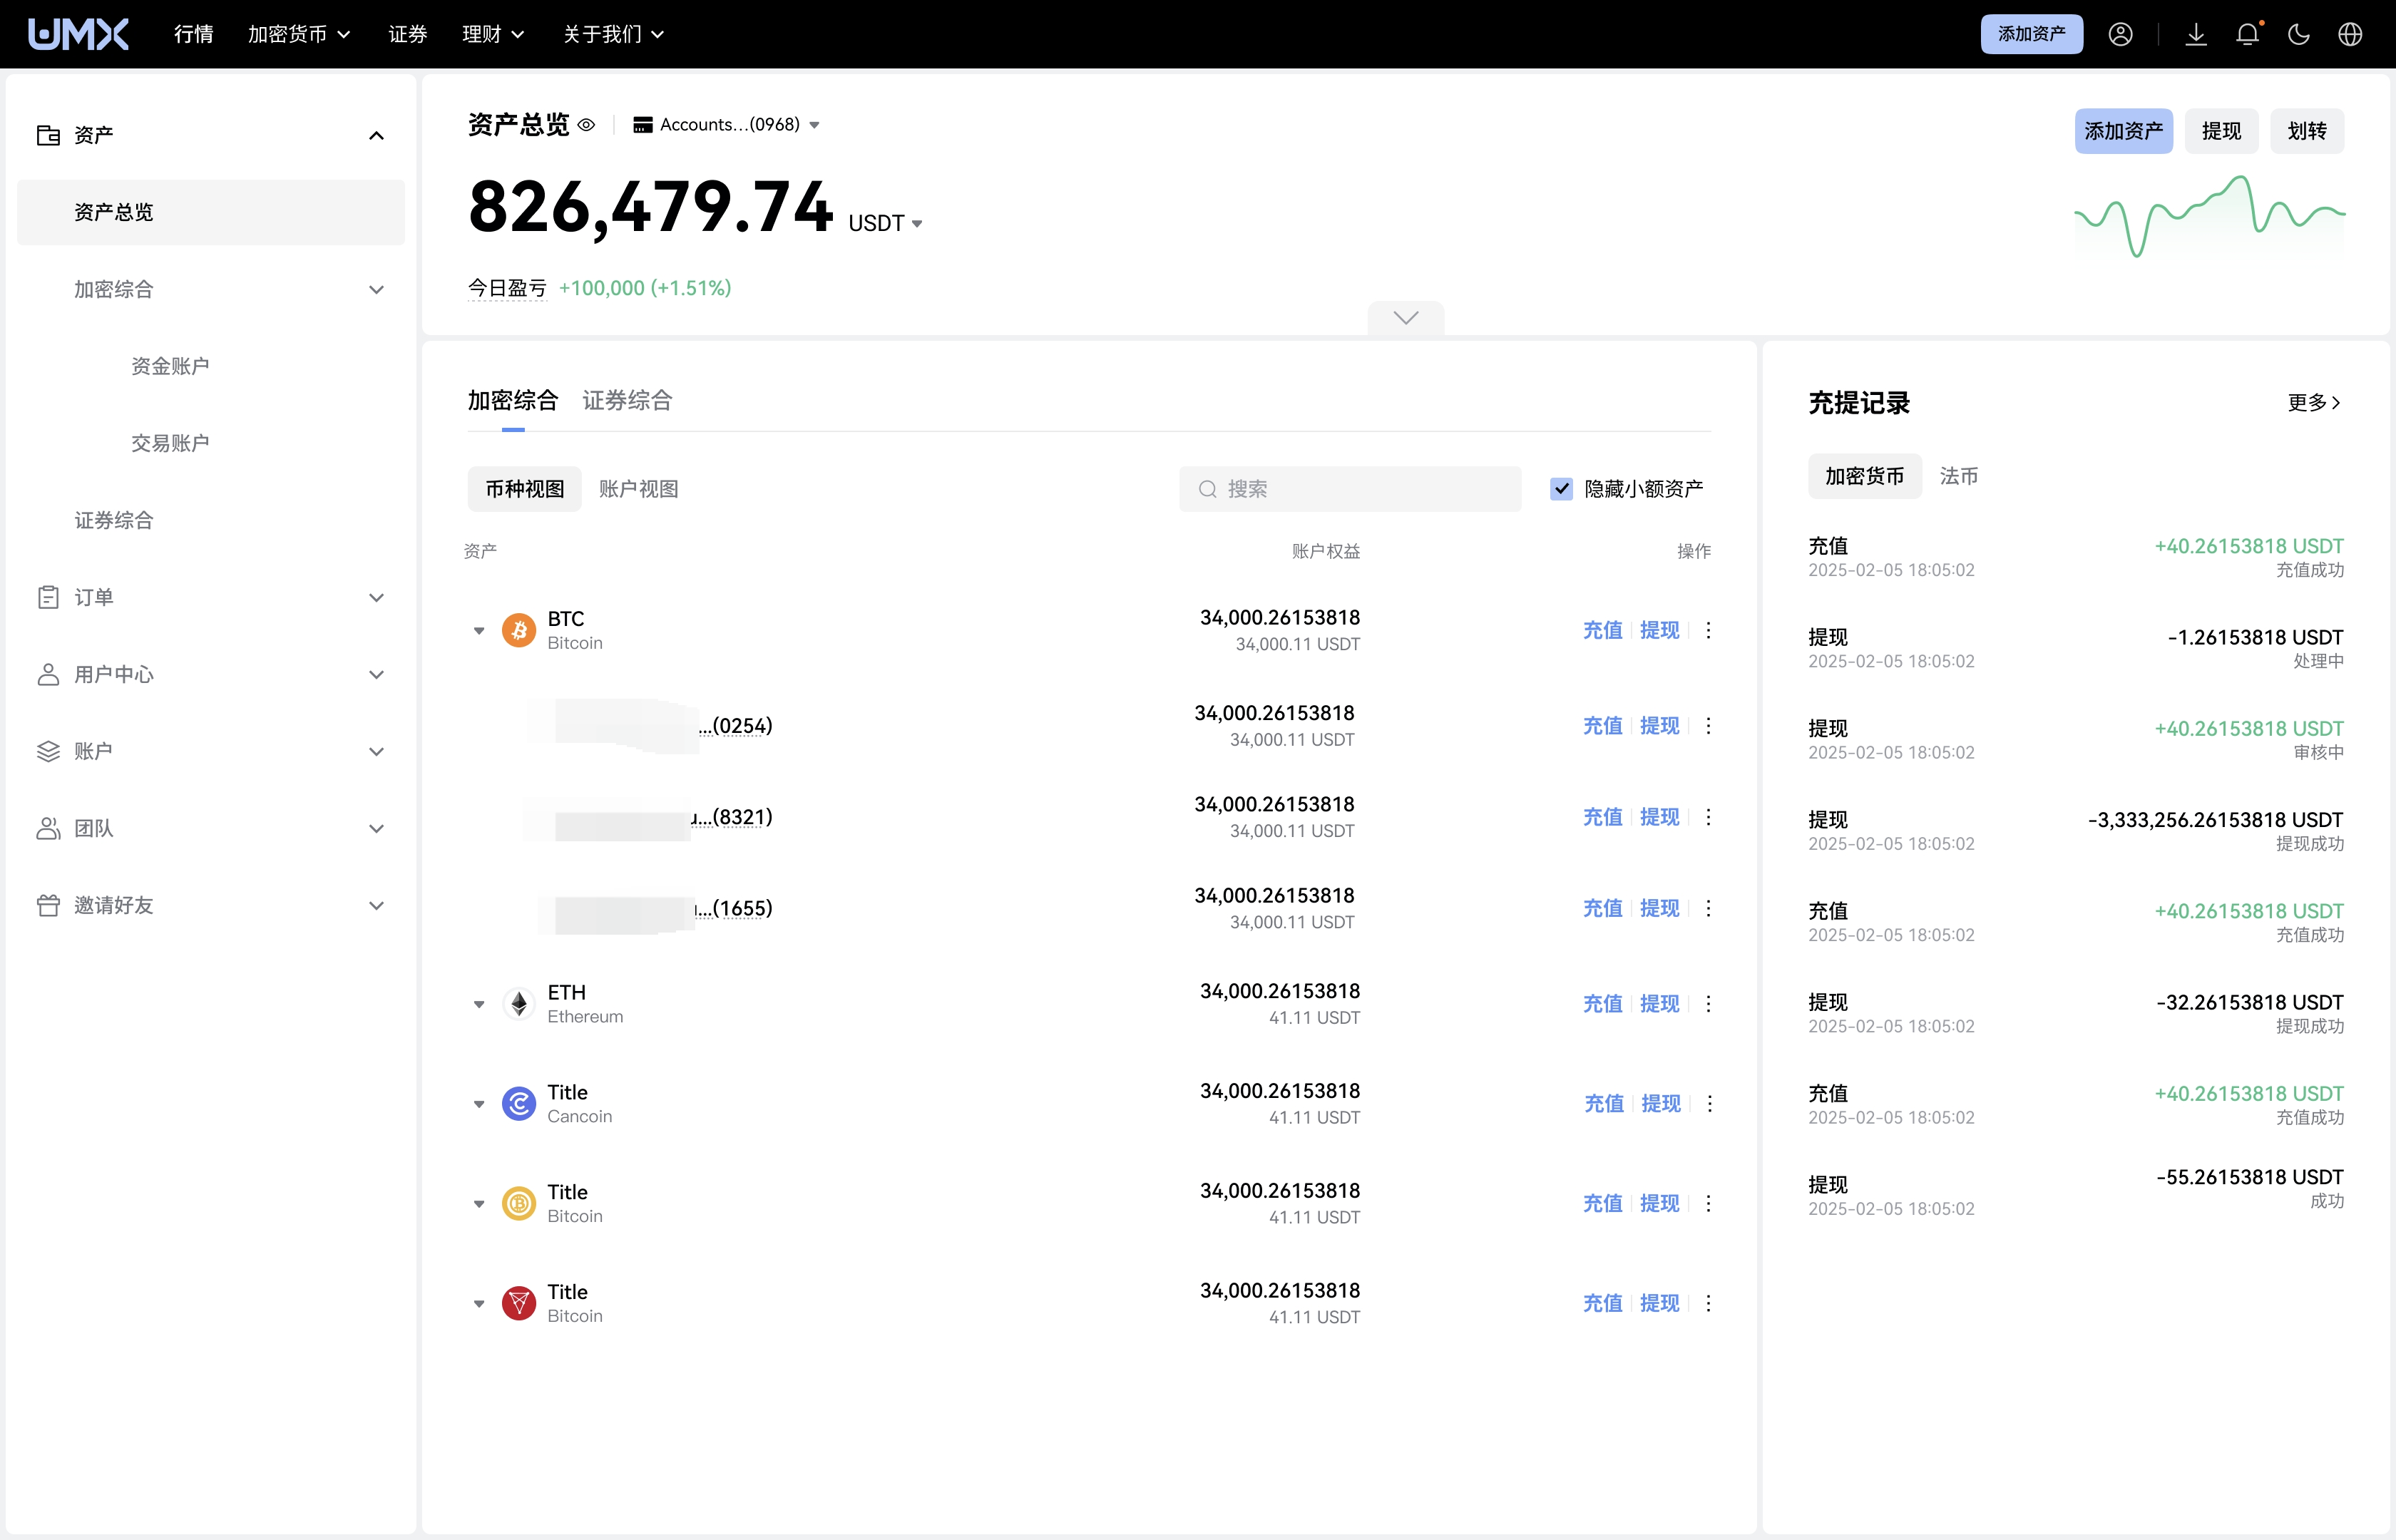Open the USDT currency unit dropdown

(885, 223)
